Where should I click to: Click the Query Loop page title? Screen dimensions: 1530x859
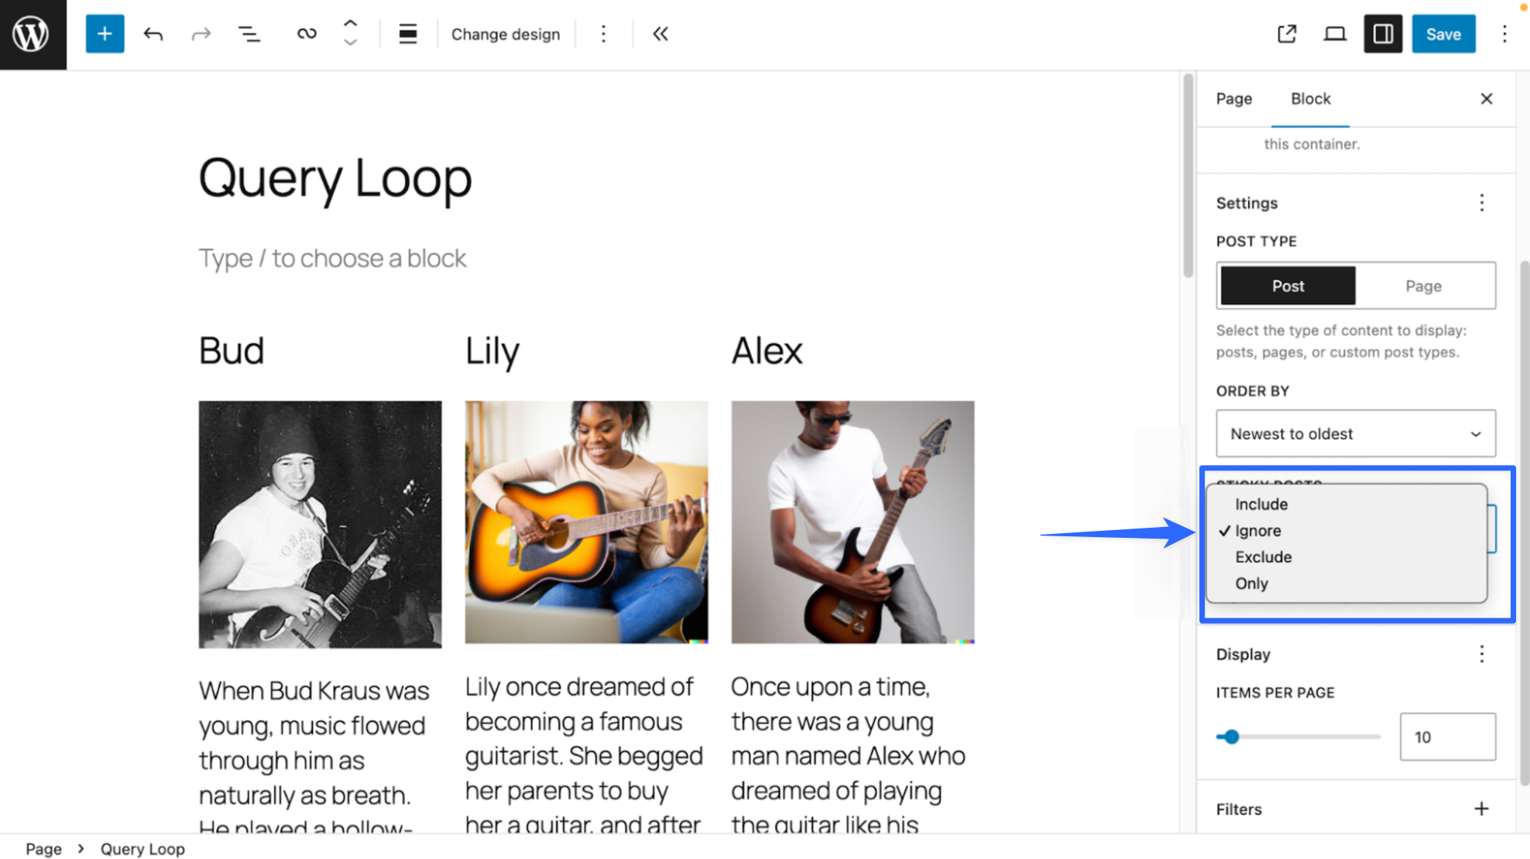pyautogui.click(x=335, y=178)
